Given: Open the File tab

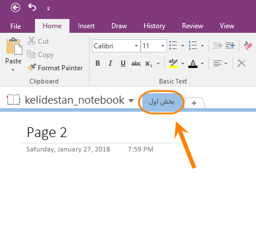Looking at the screenshot, I should coord(15,26).
